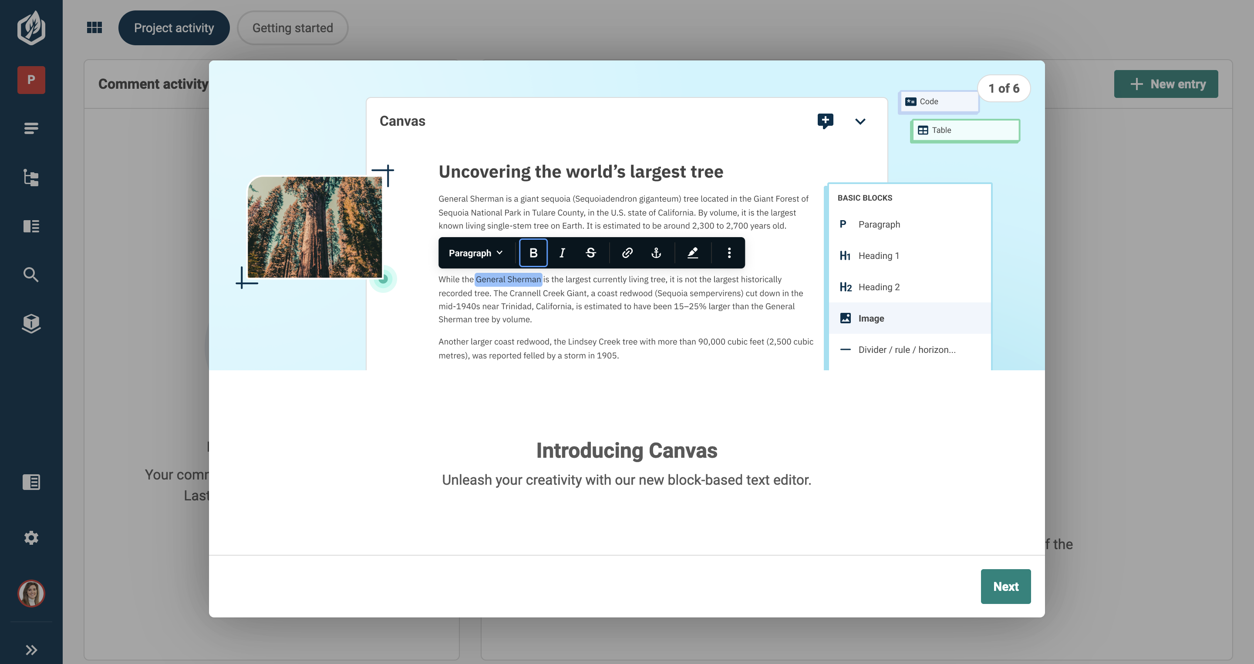
Task: Click the Introducing Canvas heading
Action: pyautogui.click(x=627, y=450)
